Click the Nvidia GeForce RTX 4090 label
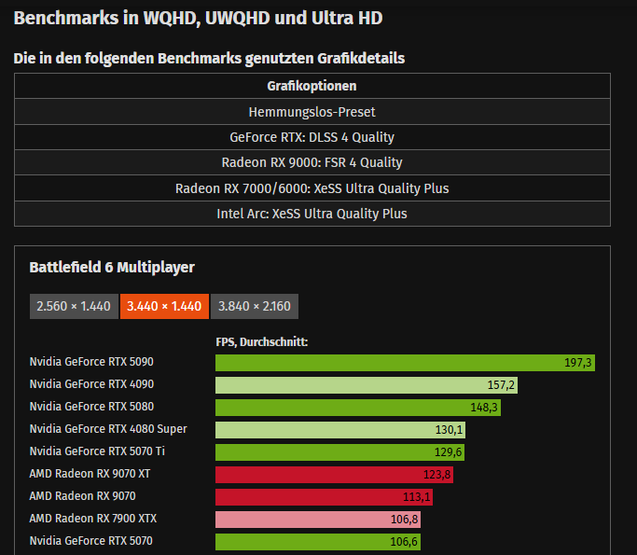Image resolution: width=637 pixels, height=555 pixels. [x=91, y=384]
